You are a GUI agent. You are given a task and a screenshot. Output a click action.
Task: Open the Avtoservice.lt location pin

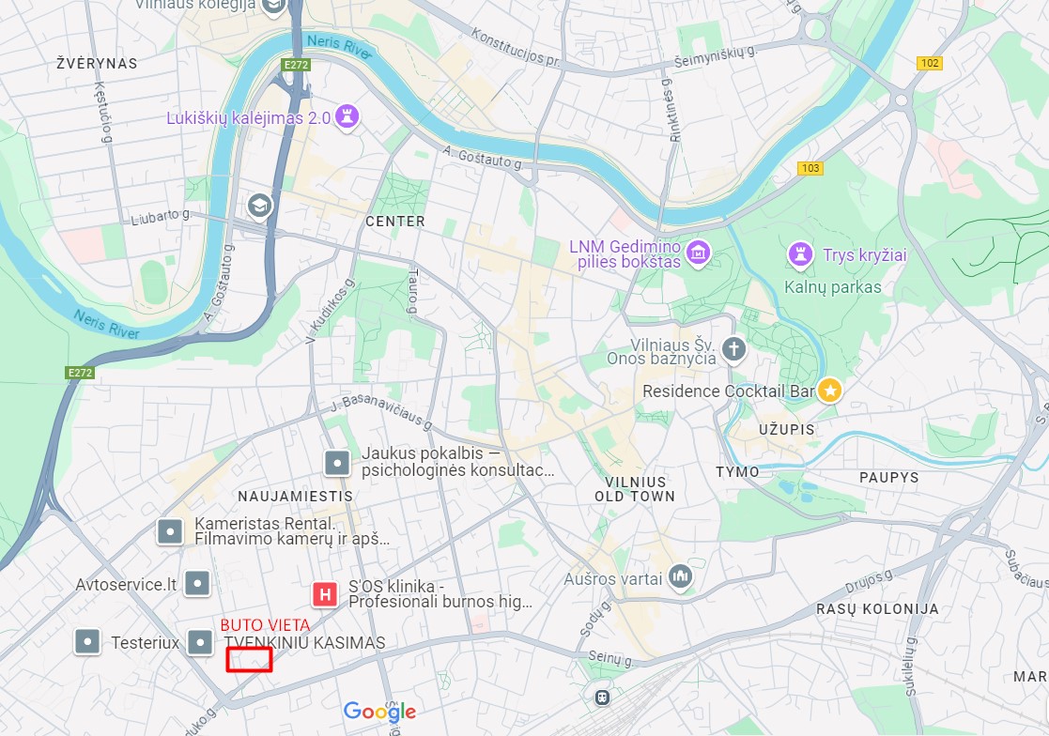point(197,583)
